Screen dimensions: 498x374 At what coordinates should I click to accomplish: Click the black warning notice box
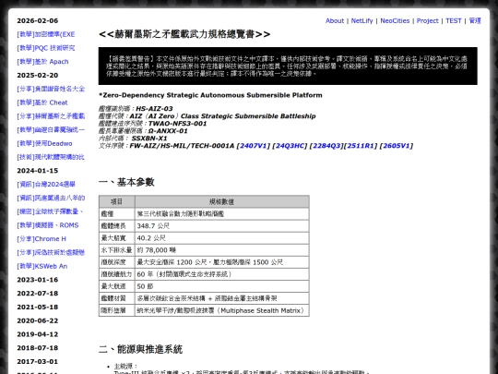(x=288, y=66)
